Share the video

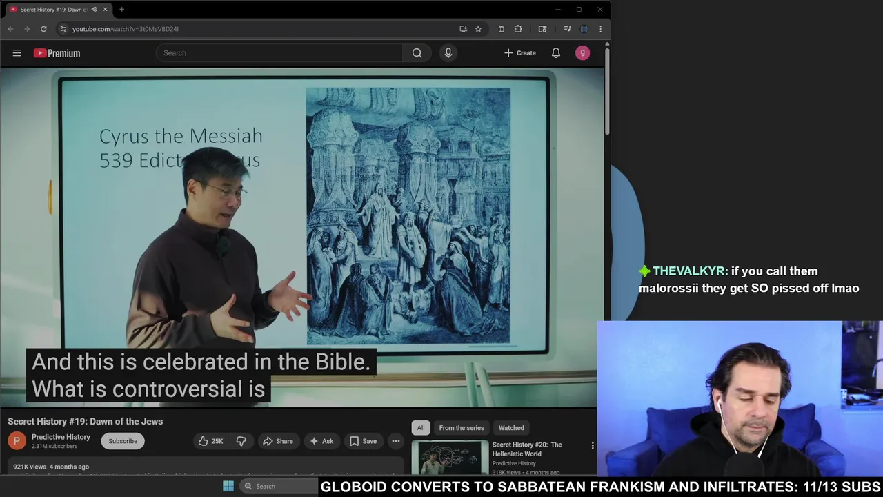click(x=277, y=441)
